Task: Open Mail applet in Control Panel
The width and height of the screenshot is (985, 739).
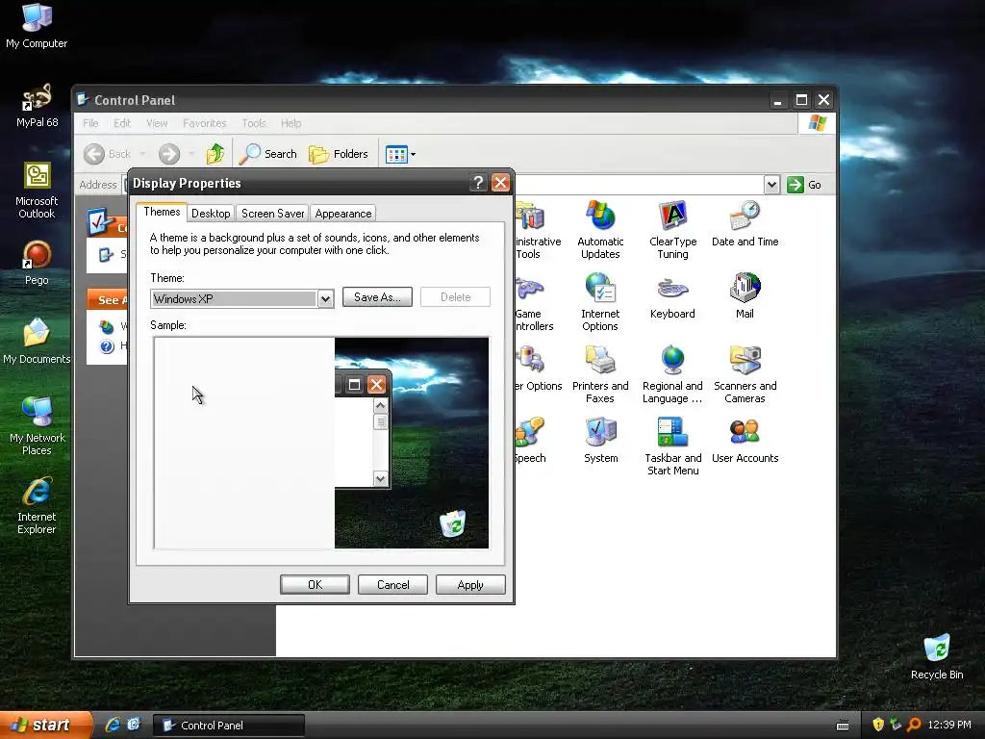Action: tap(745, 296)
